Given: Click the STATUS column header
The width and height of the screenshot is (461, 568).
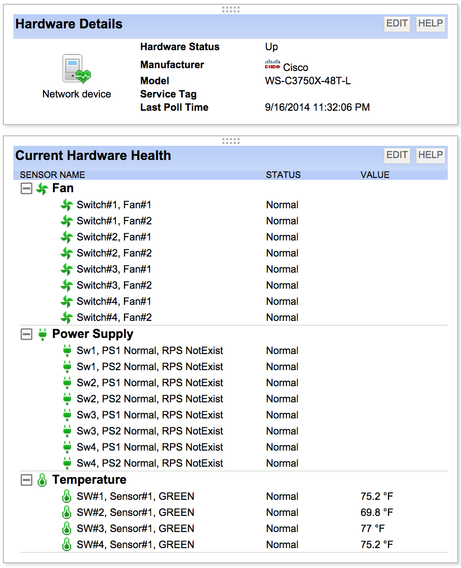Looking at the screenshot, I should pos(283,175).
